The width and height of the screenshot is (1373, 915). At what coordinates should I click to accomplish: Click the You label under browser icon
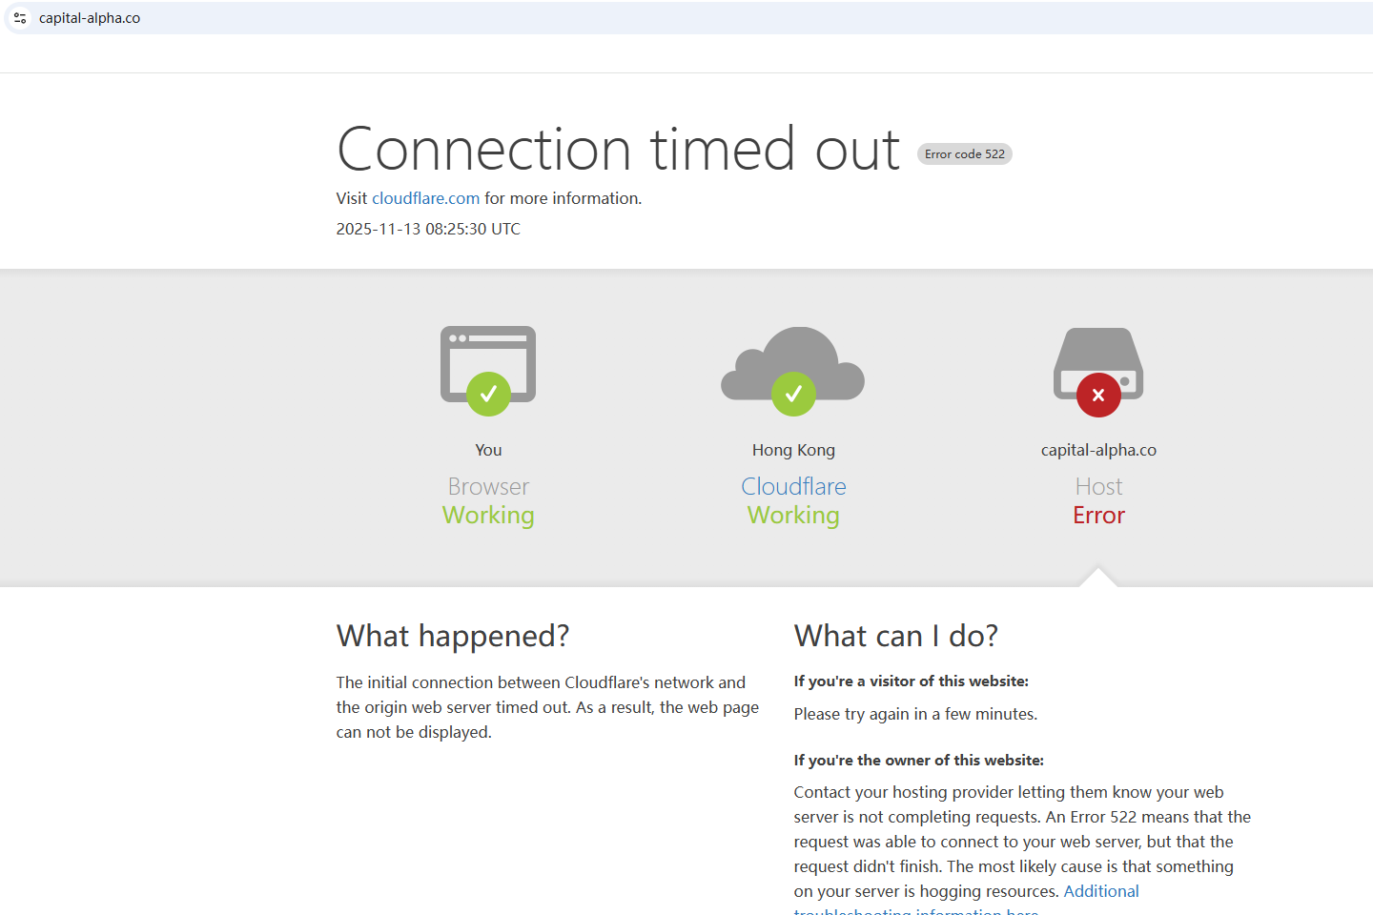coord(488,450)
